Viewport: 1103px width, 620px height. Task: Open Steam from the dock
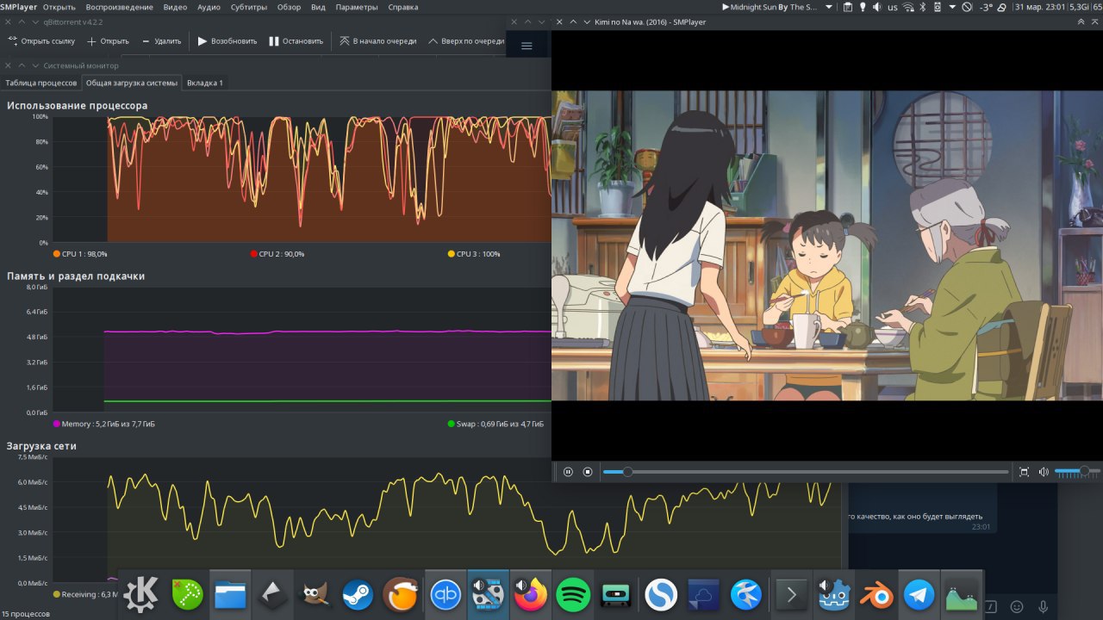(x=358, y=594)
